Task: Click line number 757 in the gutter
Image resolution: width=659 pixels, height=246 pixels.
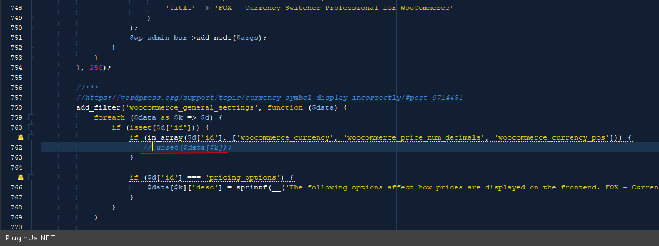Action: point(15,98)
